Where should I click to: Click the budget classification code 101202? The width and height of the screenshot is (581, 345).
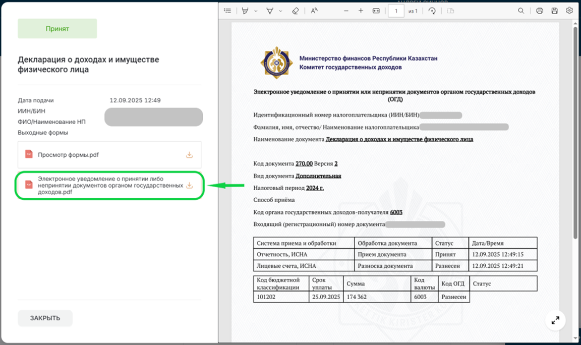pos(281,297)
